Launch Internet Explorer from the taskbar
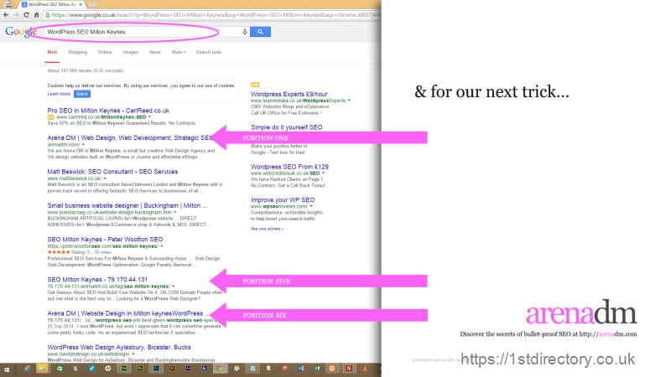Image resolution: width=671 pixels, height=377 pixels. (x=28, y=369)
